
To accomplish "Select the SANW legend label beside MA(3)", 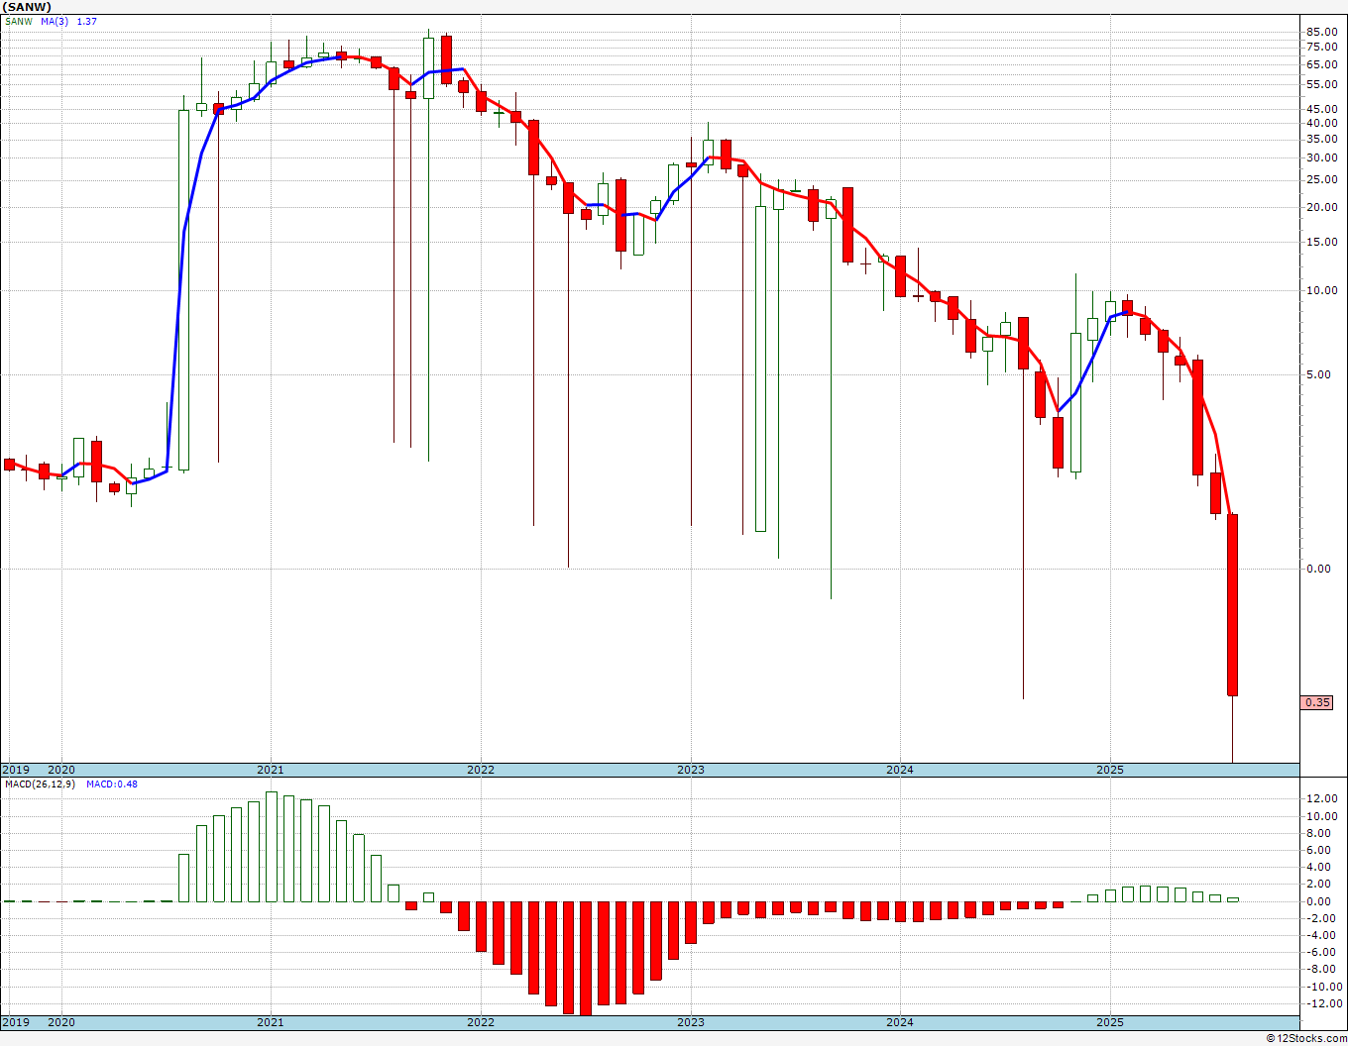I will click(x=19, y=22).
